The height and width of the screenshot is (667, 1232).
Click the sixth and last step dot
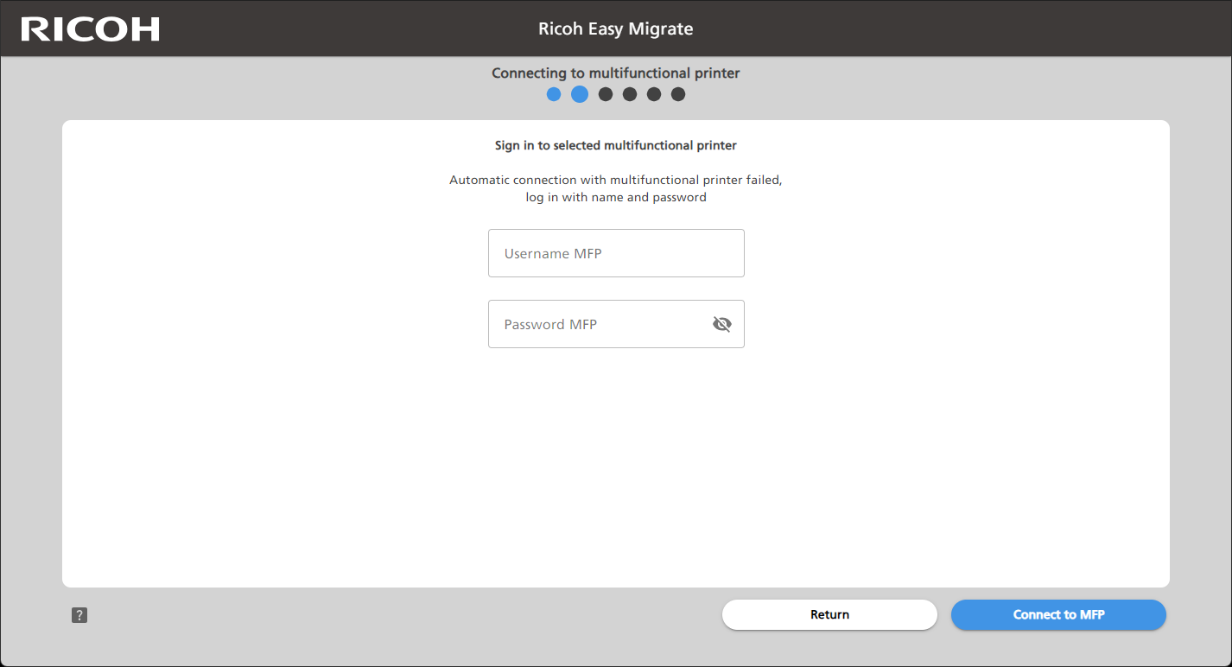click(x=678, y=94)
